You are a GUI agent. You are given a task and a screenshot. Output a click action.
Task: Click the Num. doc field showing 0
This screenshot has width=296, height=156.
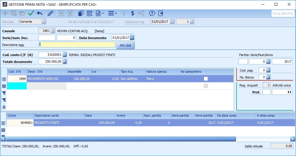pyautogui.click(x=66, y=38)
